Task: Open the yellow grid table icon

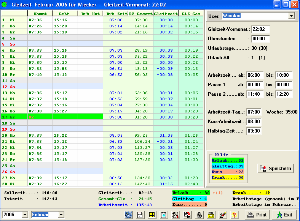Action: coord(152,215)
